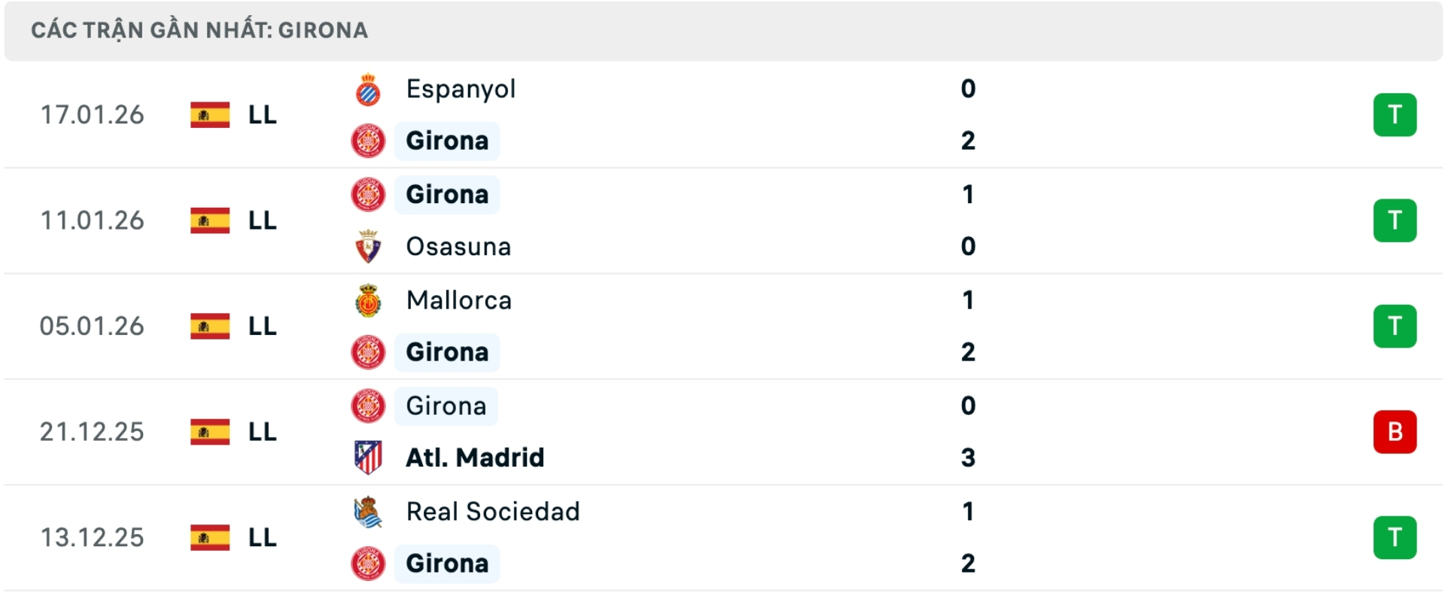
Task: Select the Girona club badge next to Espanyol match
Action: (368, 141)
